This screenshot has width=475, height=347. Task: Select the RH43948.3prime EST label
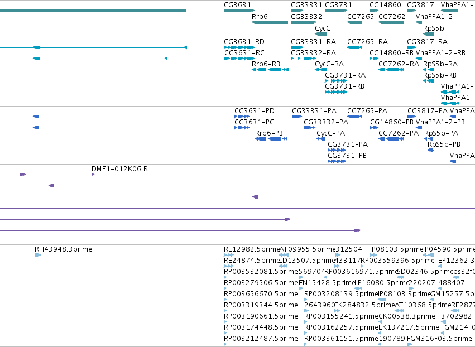tap(63, 249)
